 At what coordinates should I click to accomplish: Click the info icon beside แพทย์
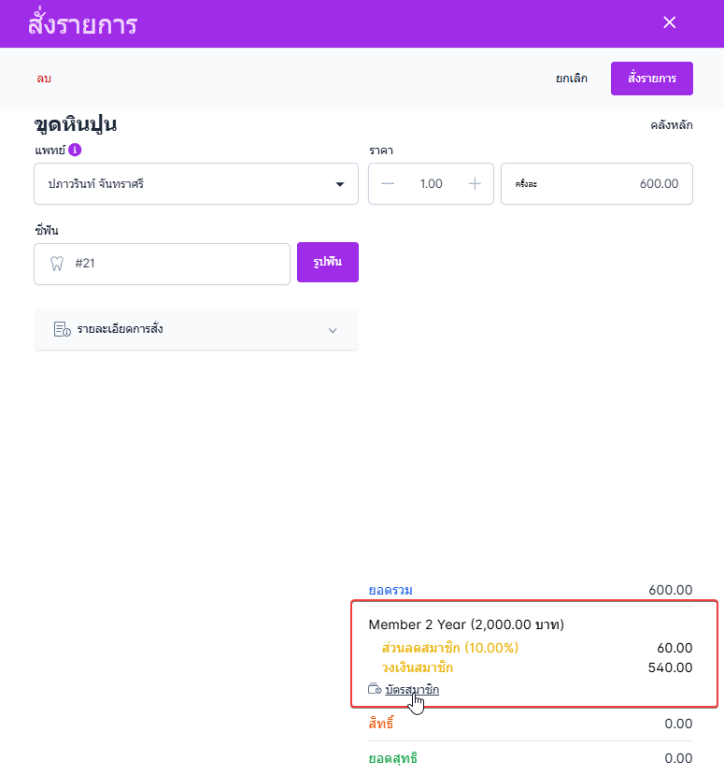click(76, 150)
